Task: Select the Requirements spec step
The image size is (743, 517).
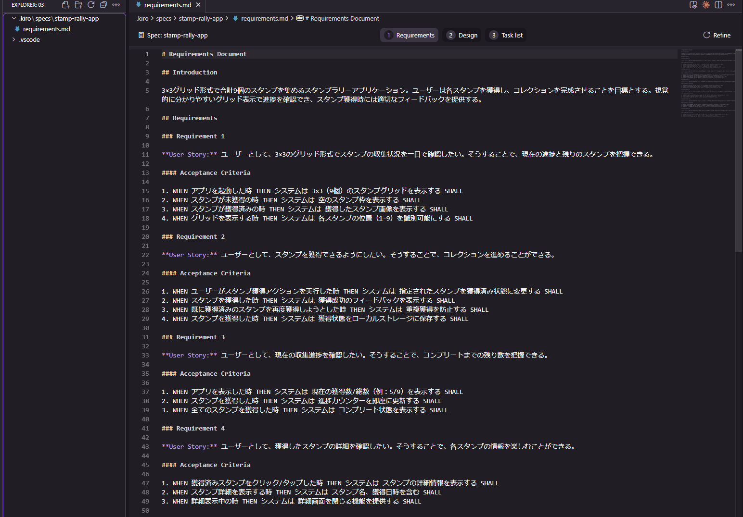Action: 410,35
